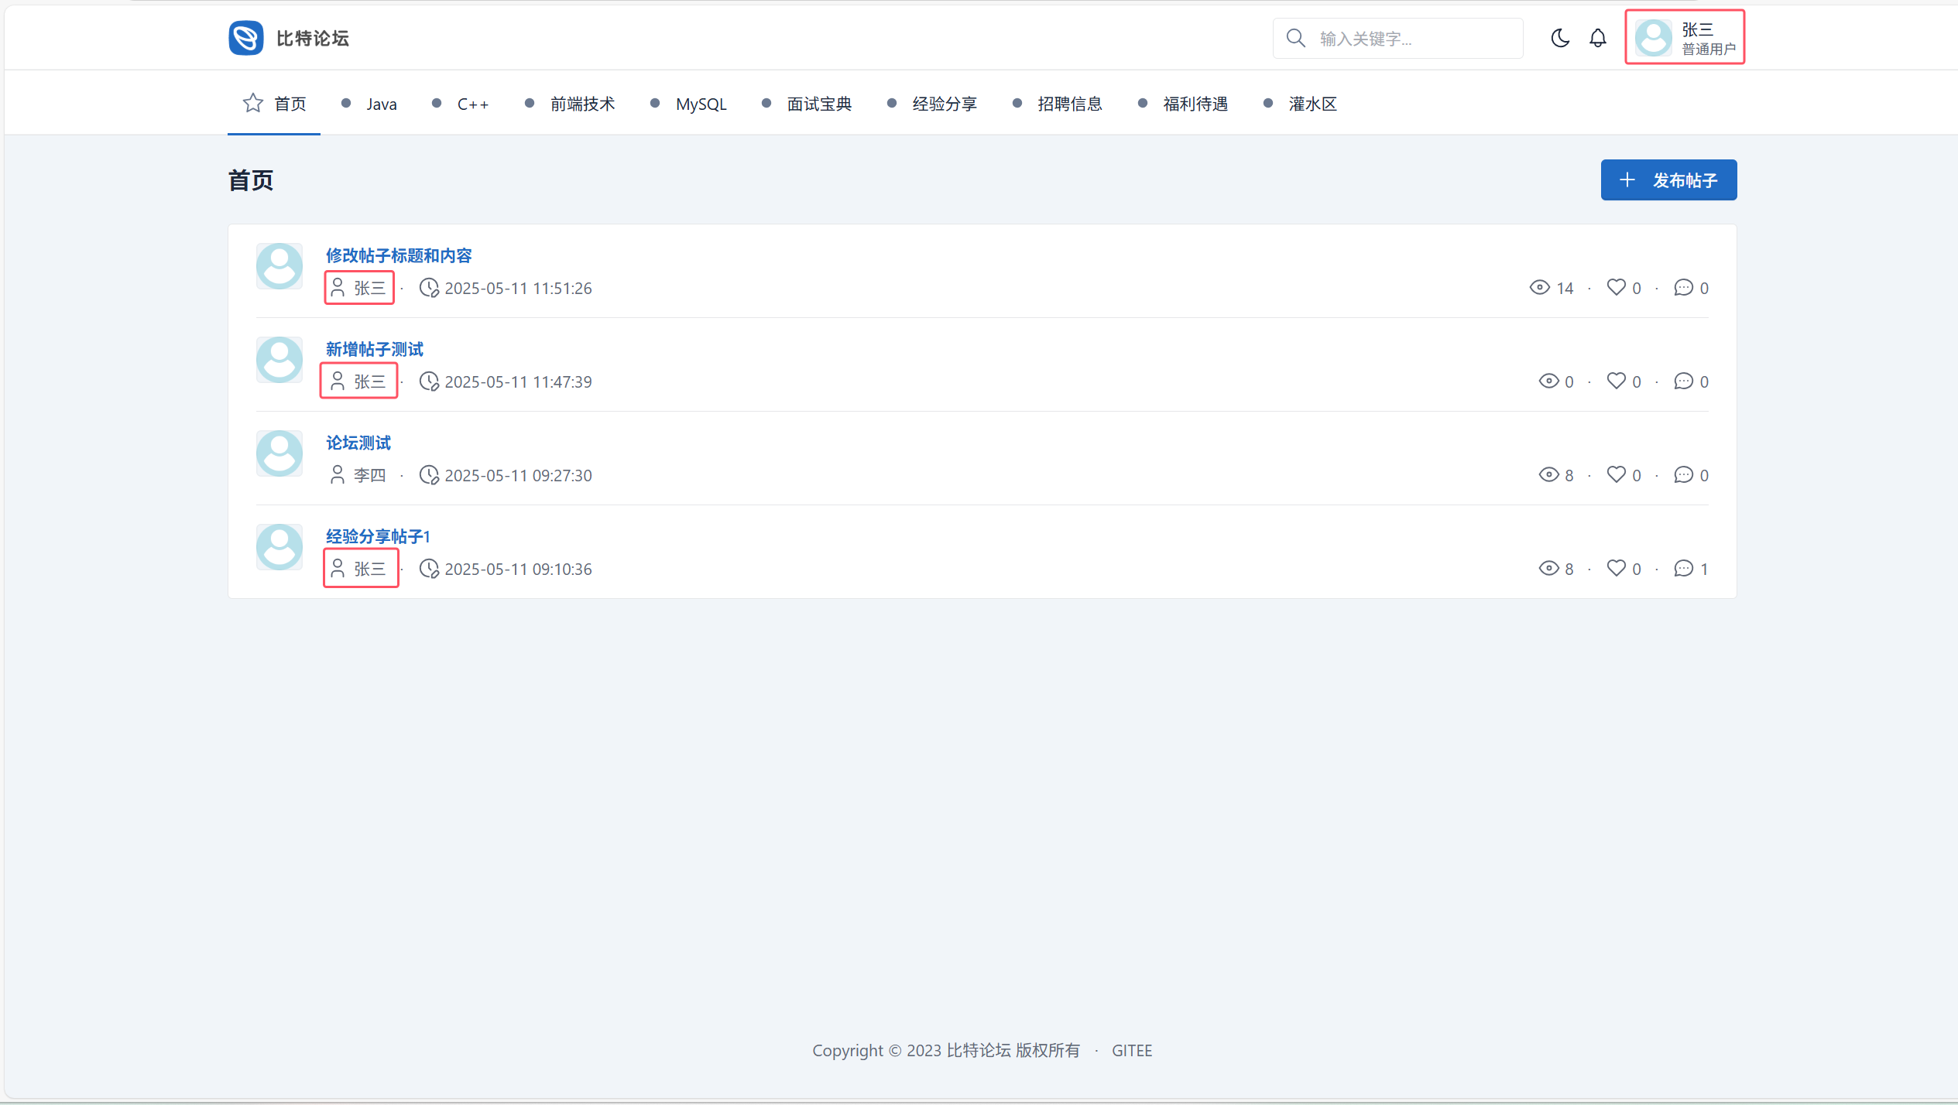Viewport: 1958px width, 1105px height.
Task: Switch to the MySQL board tab
Action: point(701,104)
